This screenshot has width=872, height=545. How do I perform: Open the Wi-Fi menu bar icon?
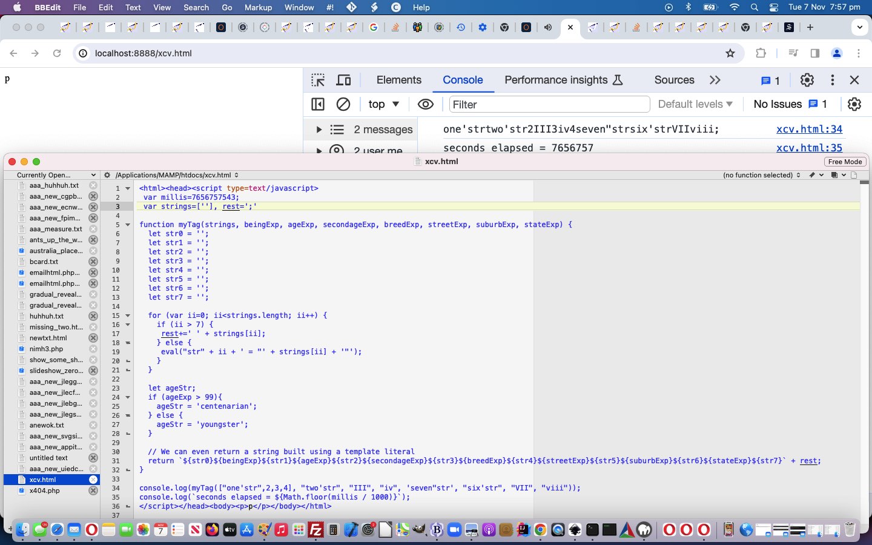pos(735,7)
